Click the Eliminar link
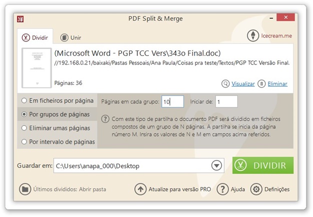The width and height of the screenshot is (313, 217). point(277,84)
